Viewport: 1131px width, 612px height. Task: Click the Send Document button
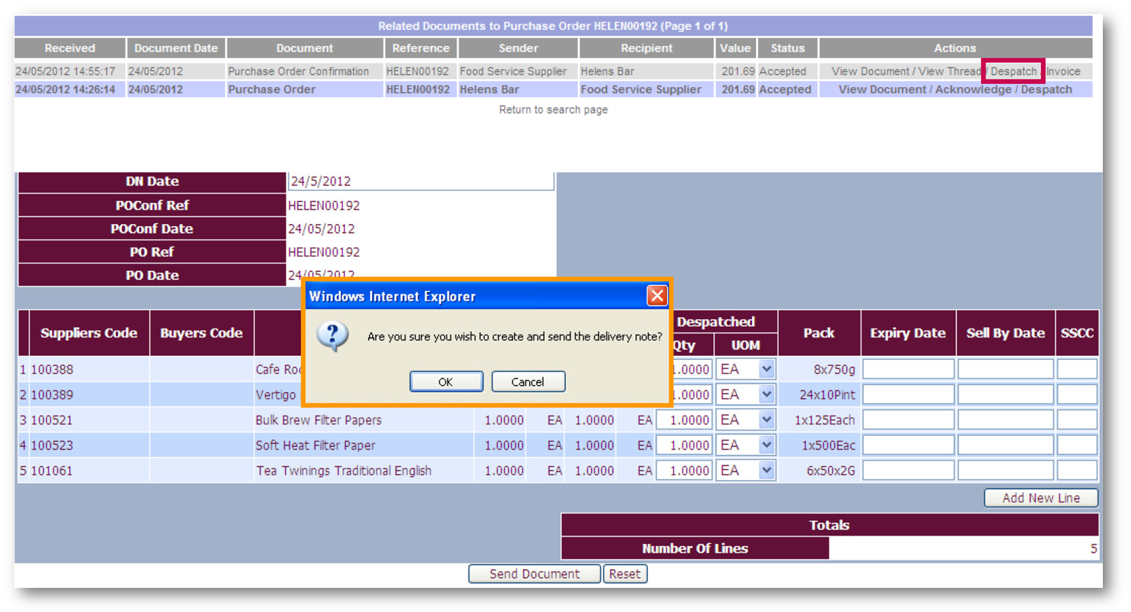[x=534, y=574]
